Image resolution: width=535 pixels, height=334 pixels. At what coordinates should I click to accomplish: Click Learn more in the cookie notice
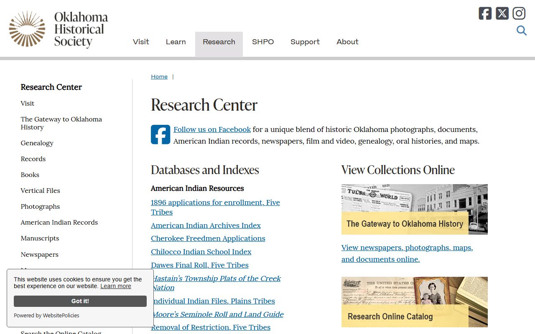(x=116, y=286)
